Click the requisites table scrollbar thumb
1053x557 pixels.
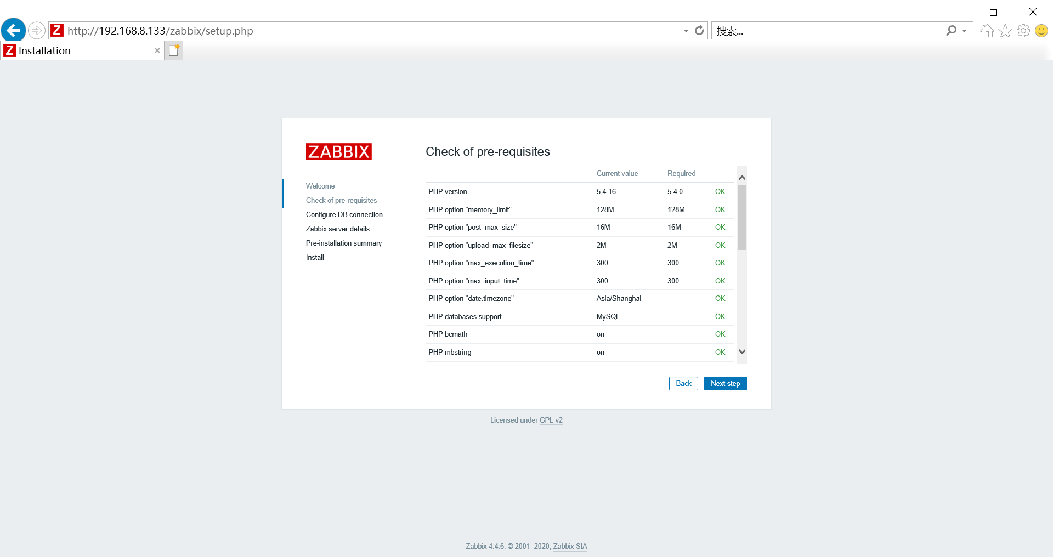[x=742, y=217]
